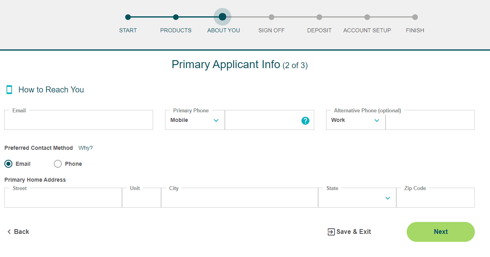The height and width of the screenshot is (257, 490).
Task: Select Email as preferred contact method
Action: point(8,163)
